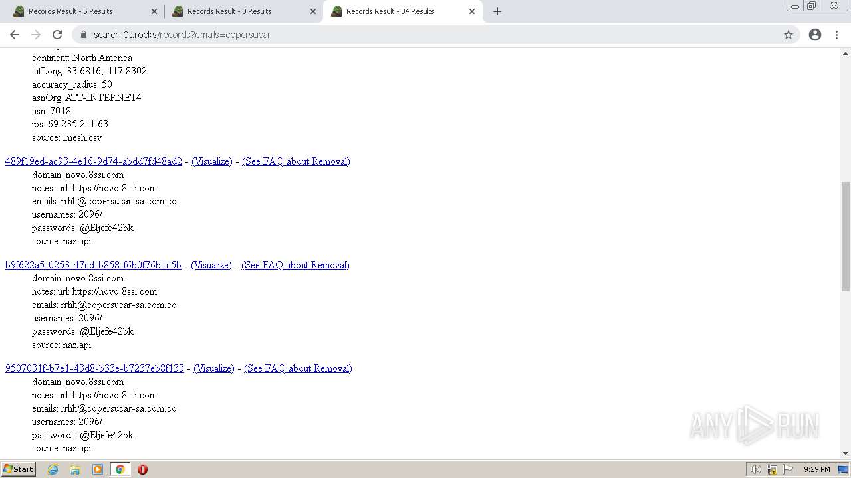See FAQ about Removal for b9f622a5 record
The image size is (851, 478).
pos(295,265)
